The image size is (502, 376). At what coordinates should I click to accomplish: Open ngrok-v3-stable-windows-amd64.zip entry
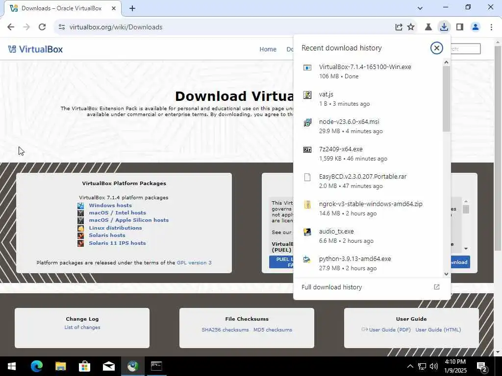pyautogui.click(x=371, y=204)
